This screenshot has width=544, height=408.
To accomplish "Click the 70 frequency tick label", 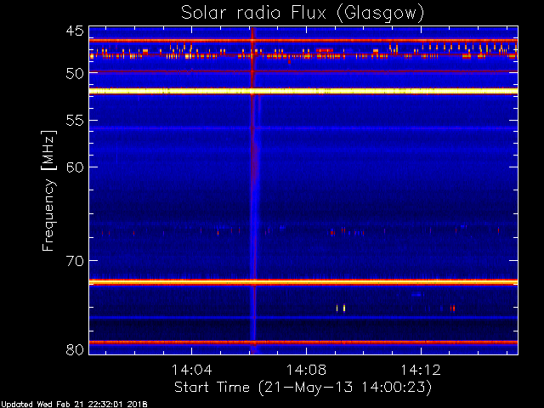I will pos(75,261).
